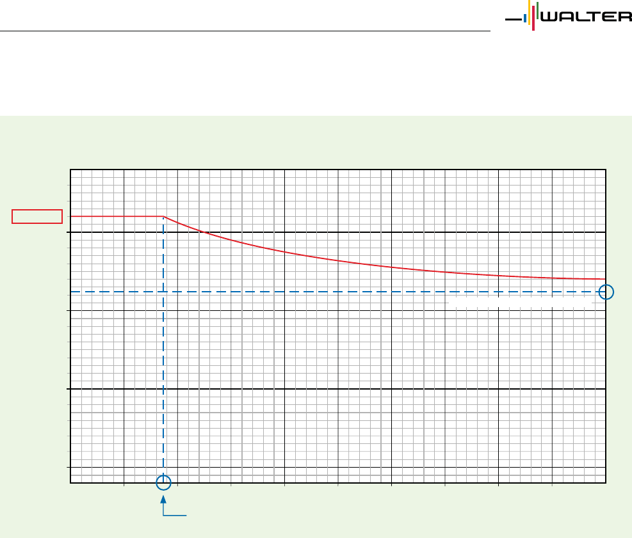Click the knee point where the red curve starts falling
This screenshot has width=632, height=538.
[164, 216]
